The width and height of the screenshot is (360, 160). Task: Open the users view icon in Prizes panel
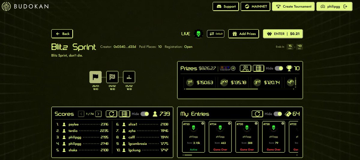click(245, 68)
